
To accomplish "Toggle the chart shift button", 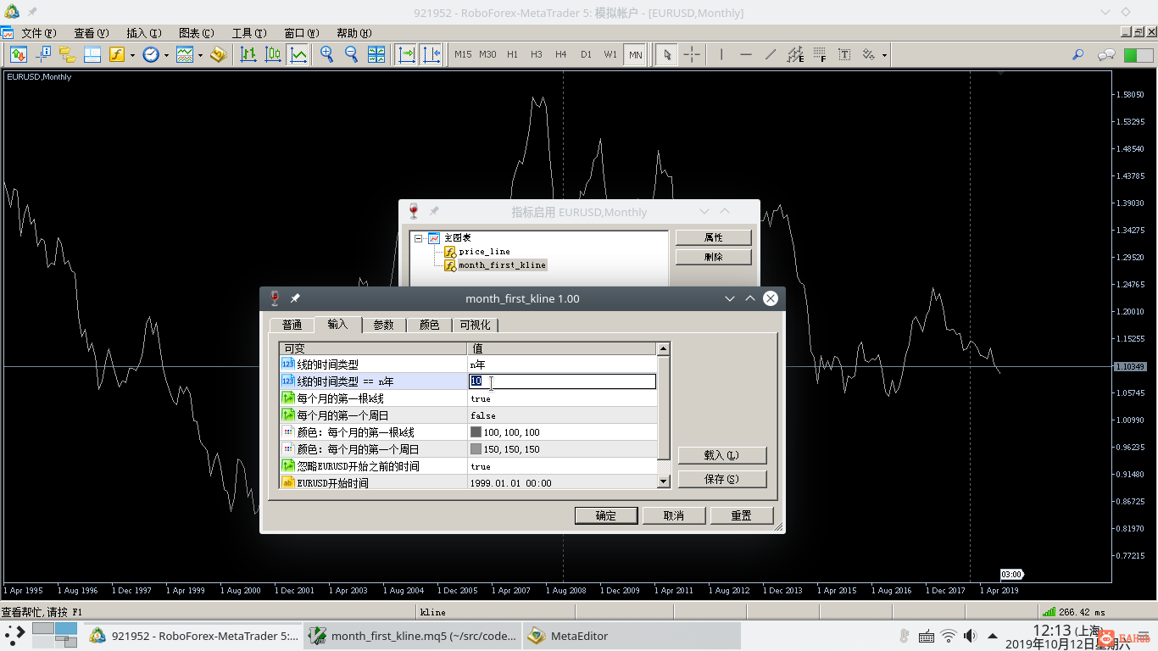I will pyautogui.click(x=431, y=54).
